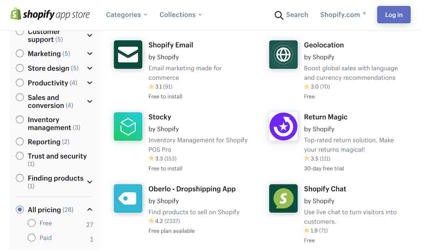Select the Marketing category radio button
The height and width of the screenshot is (250, 421).
click(20, 54)
